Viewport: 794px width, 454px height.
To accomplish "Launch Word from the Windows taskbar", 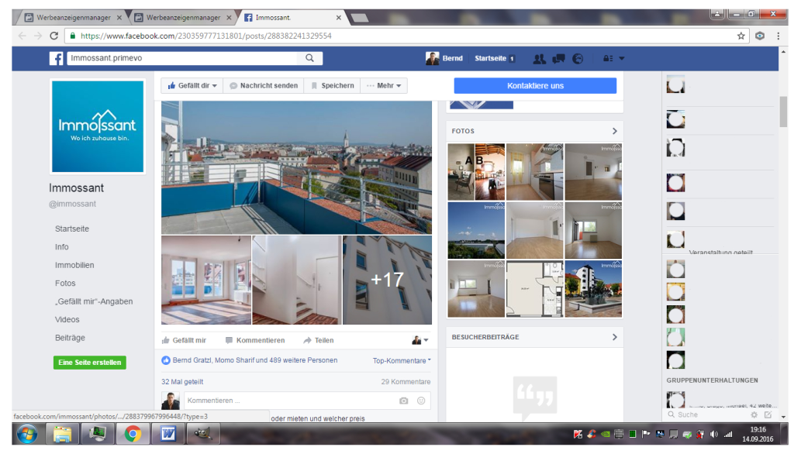I will click(168, 434).
